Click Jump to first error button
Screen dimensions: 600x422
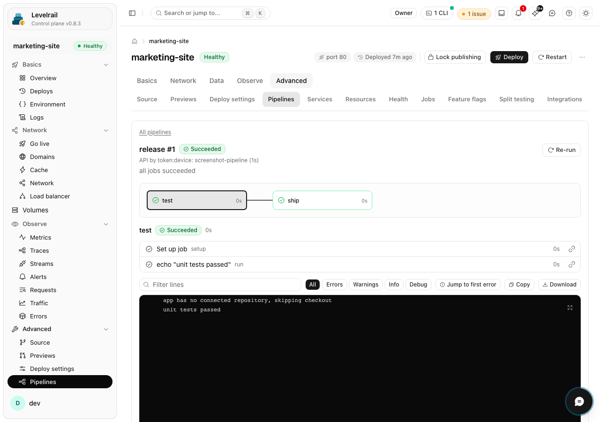click(468, 285)
